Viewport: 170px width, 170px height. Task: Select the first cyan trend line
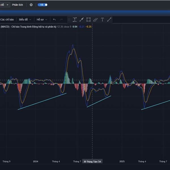(42, 101)
